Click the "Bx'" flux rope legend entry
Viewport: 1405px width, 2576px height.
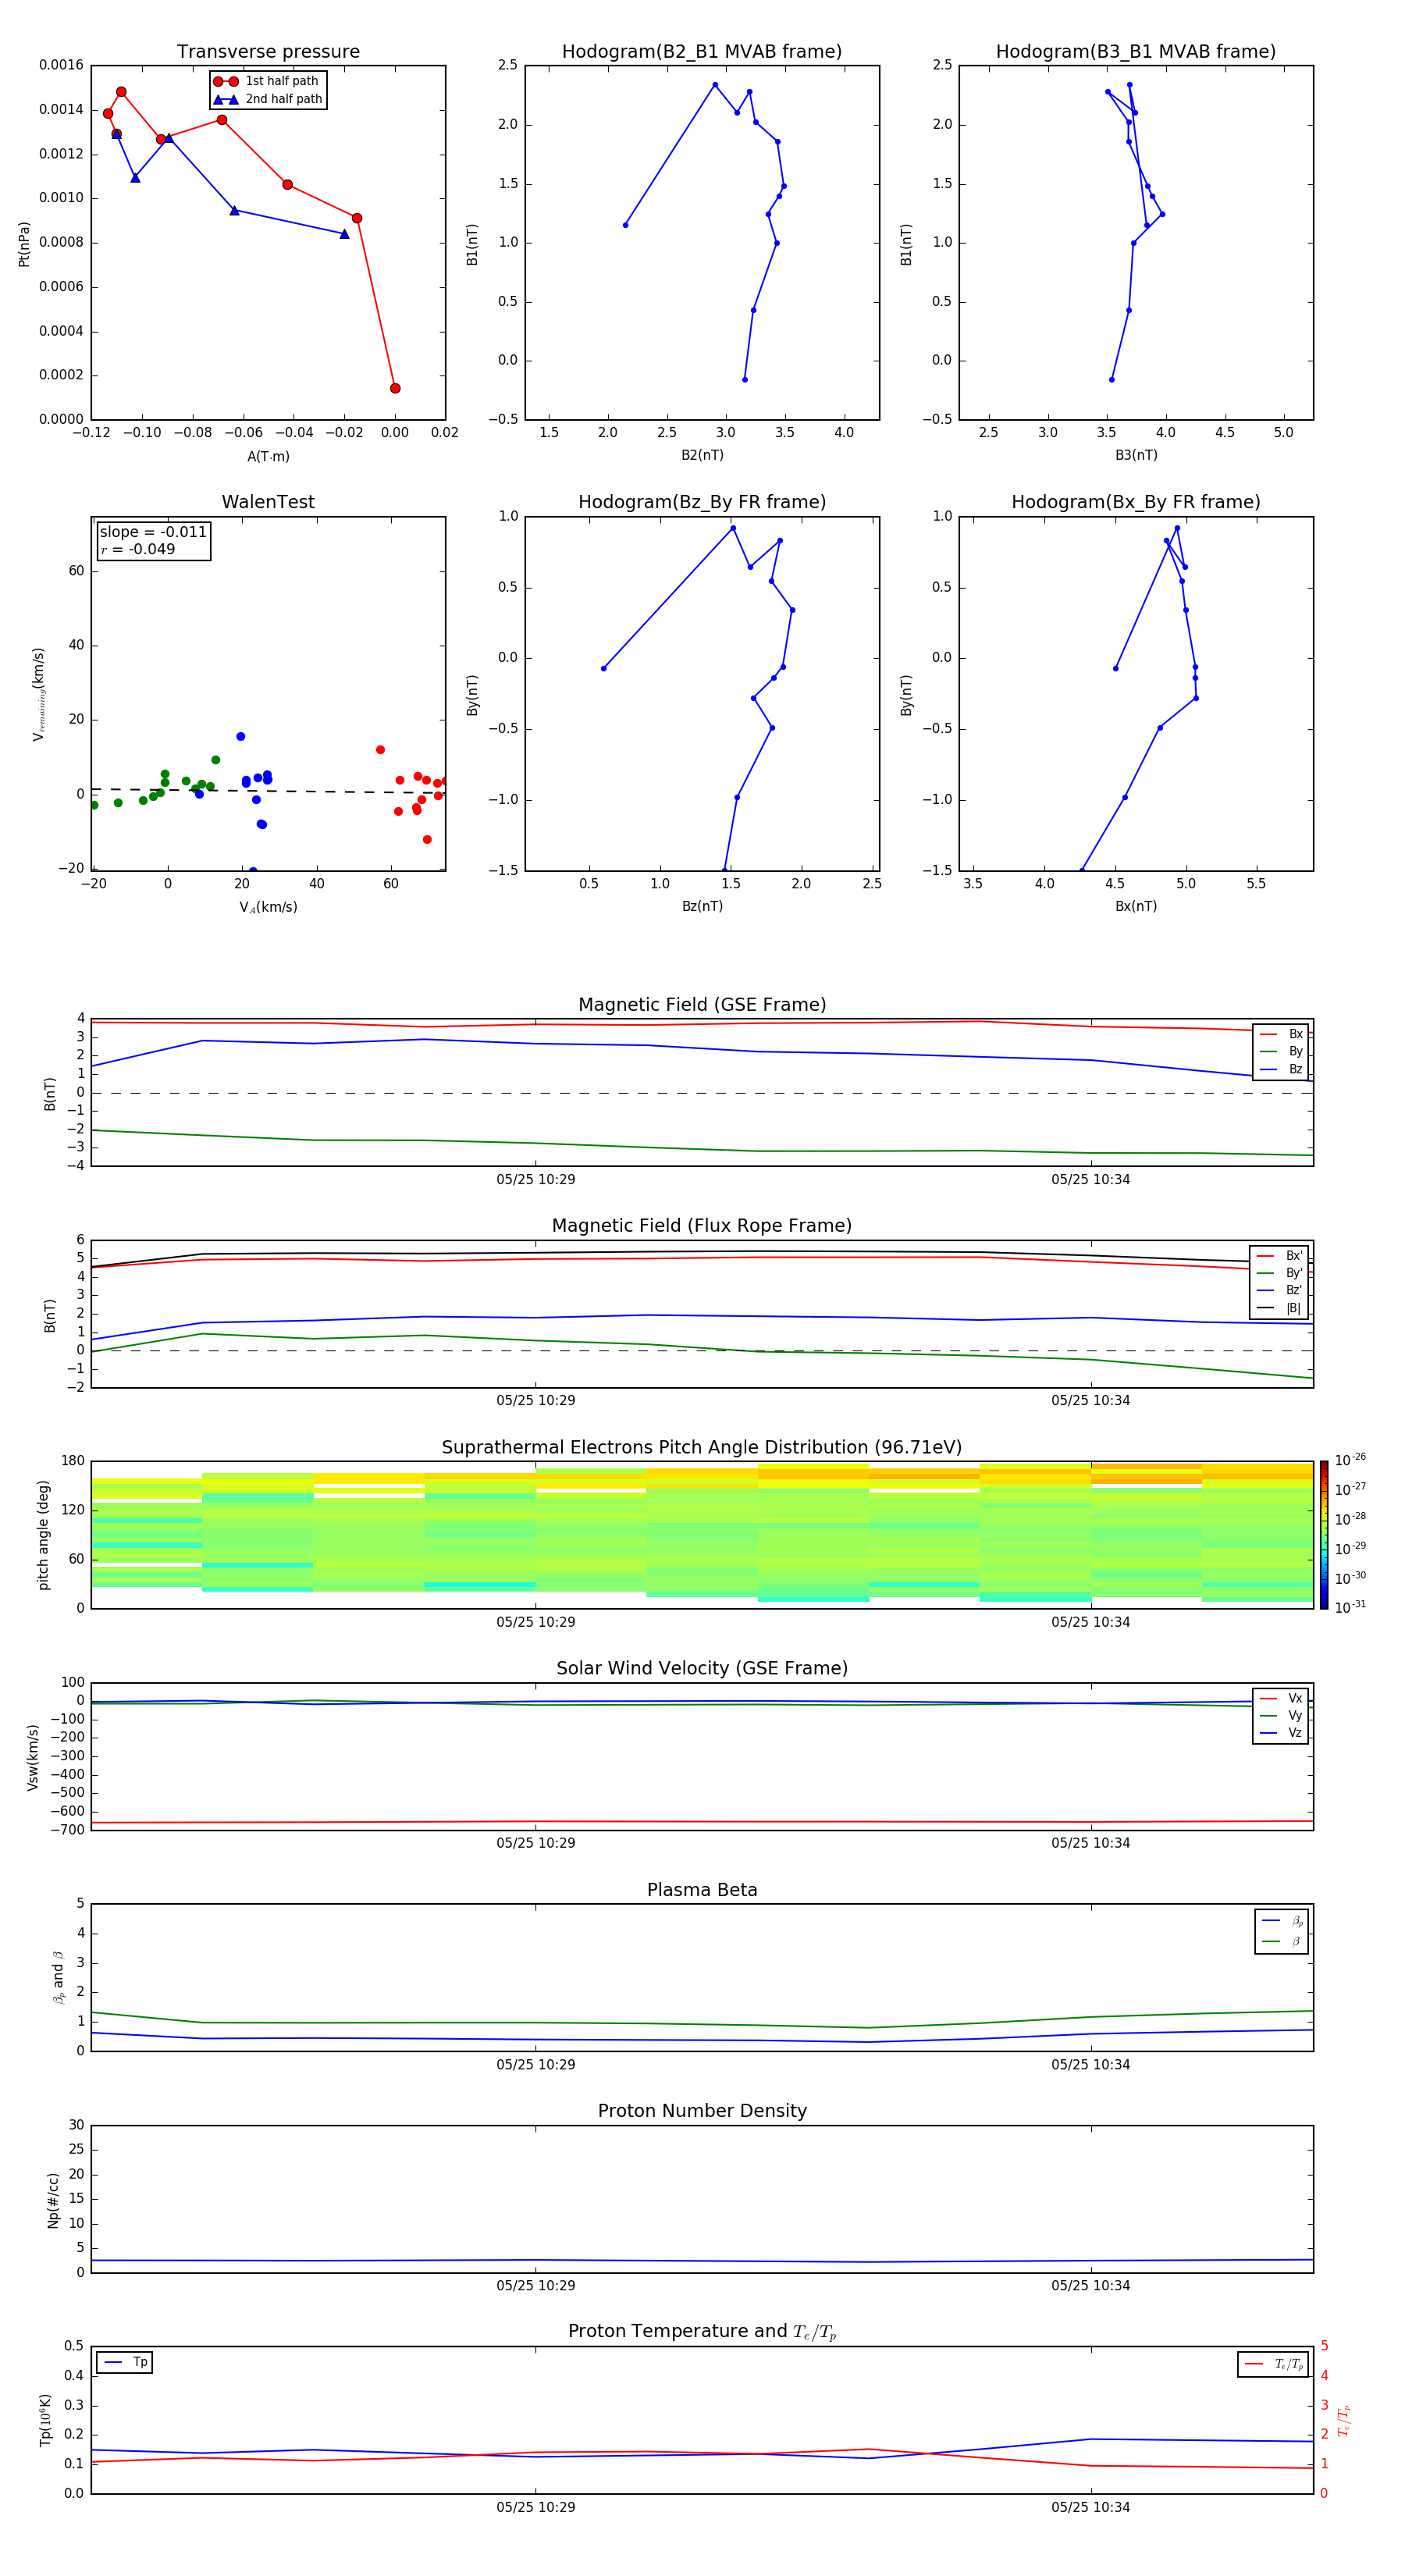pos(1280,1256)
